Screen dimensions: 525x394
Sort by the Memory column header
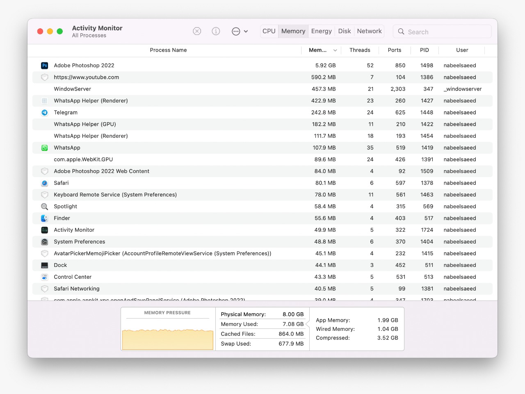tap(318, 50)
